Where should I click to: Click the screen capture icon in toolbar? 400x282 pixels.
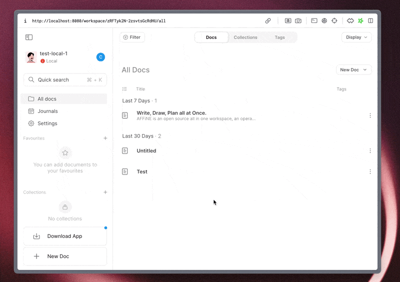288,21
